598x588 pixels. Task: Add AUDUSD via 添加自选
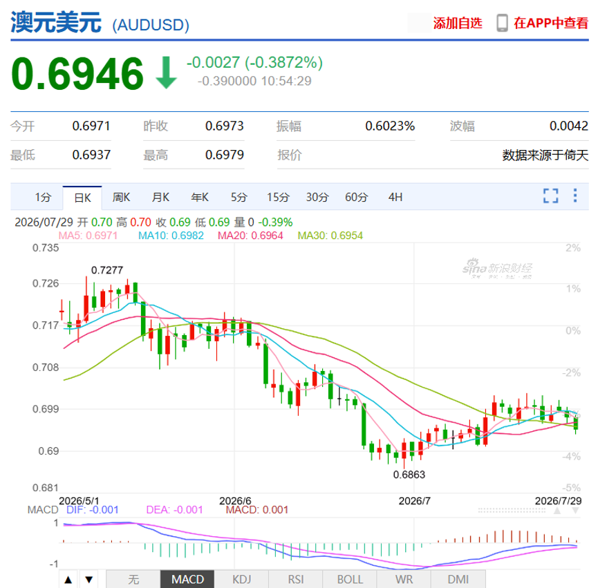point(458,23)
